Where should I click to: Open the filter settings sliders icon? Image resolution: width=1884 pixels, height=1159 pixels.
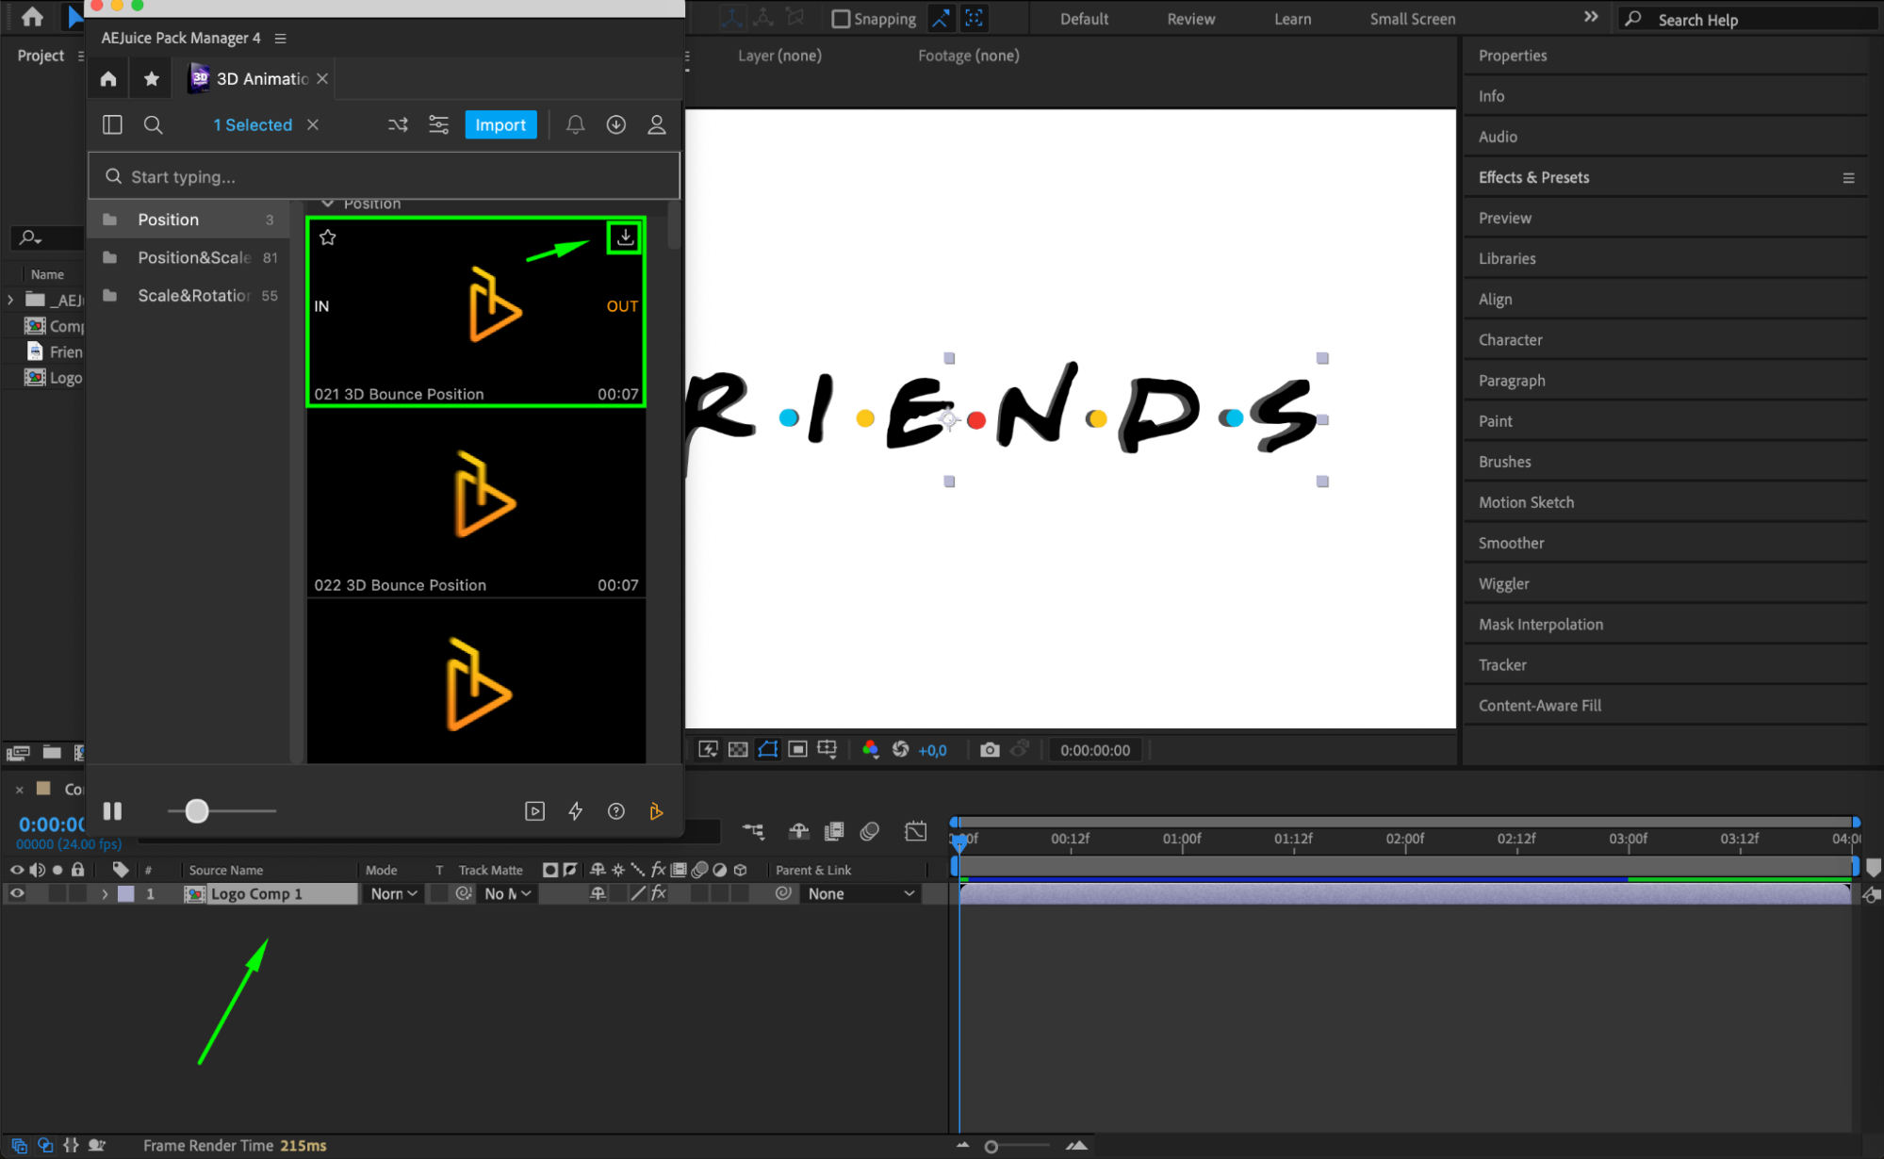[438, 125]
